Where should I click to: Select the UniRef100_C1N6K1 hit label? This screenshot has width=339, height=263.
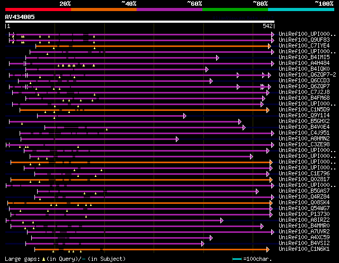[304, 249]
